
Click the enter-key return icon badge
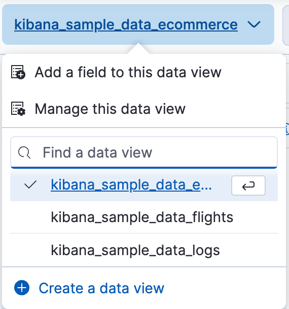coord(248,186)
